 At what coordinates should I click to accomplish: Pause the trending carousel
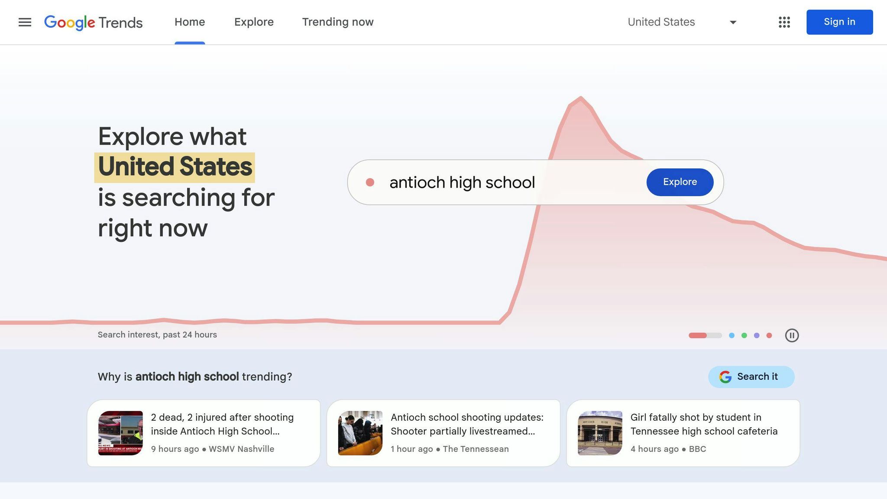[x=792, y=335]
